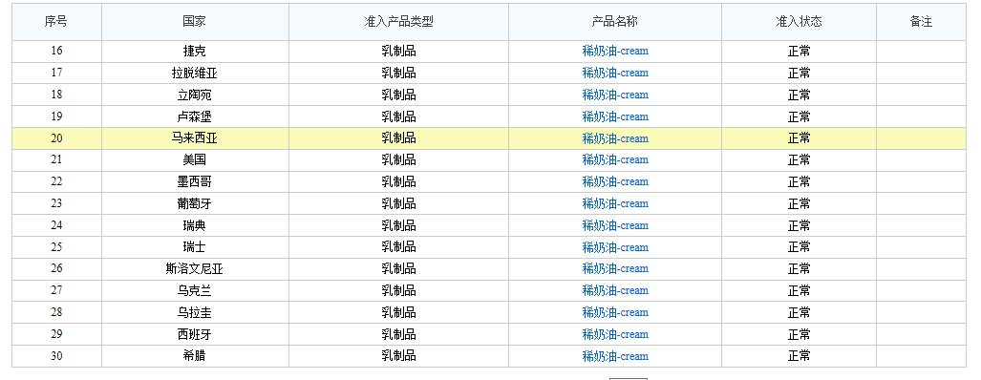Open 稀奶油-cream link in 希腊 row
Screen dimensions: 981x380
coord(615,356)
